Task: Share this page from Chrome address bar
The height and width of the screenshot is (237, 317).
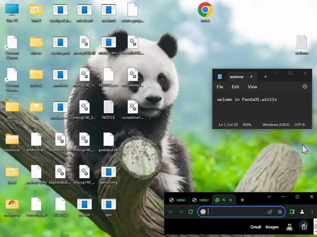Action: click(x=270, y=212)
